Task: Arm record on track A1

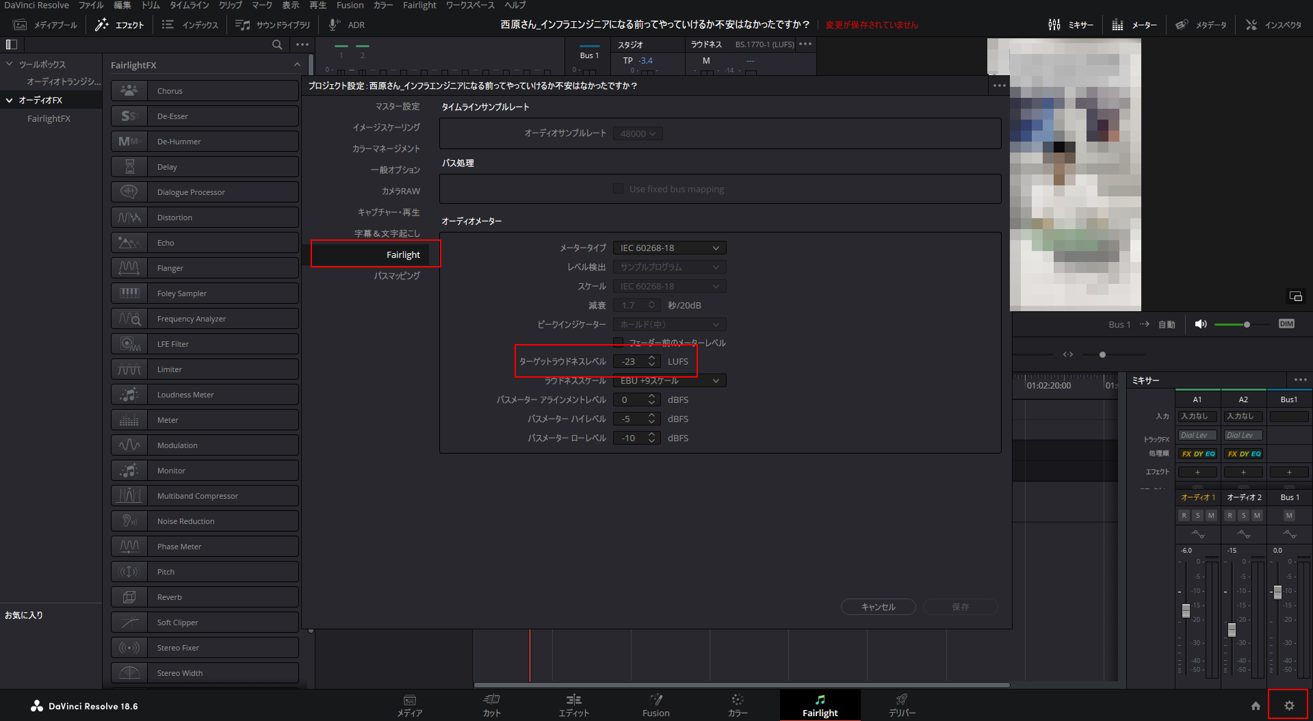Action: 1184,516
